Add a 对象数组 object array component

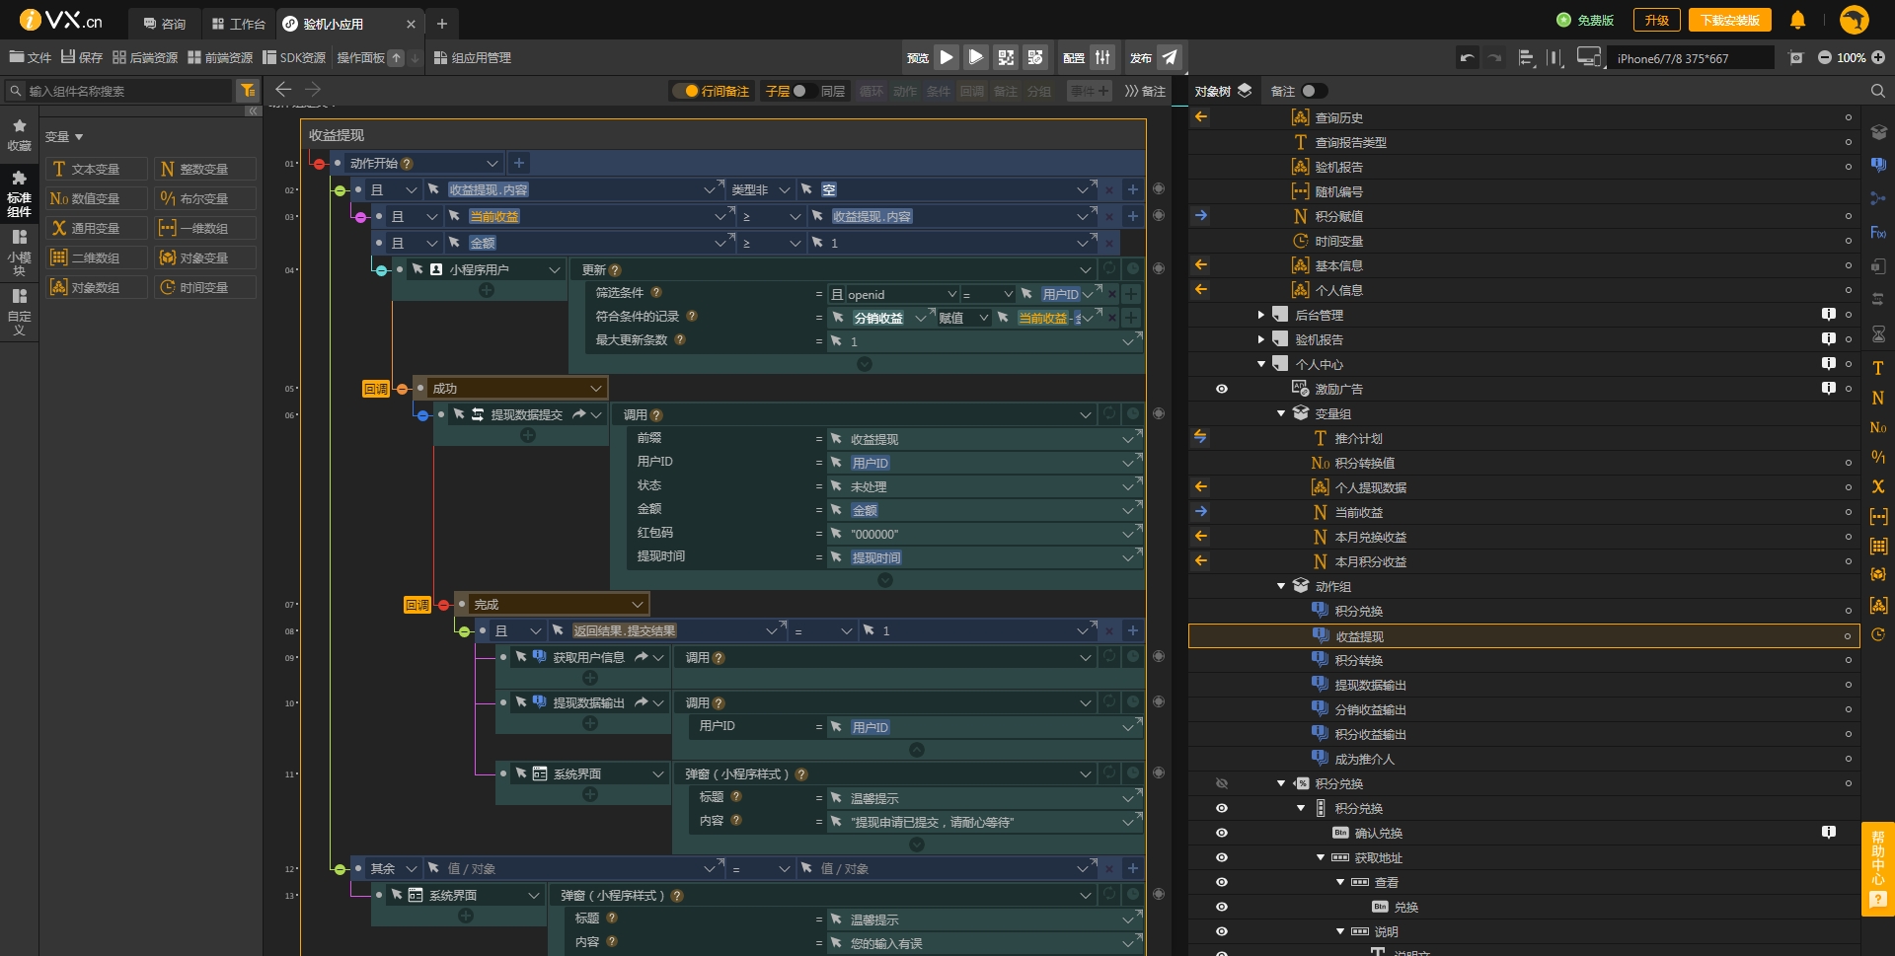click(x=97, y=288)
